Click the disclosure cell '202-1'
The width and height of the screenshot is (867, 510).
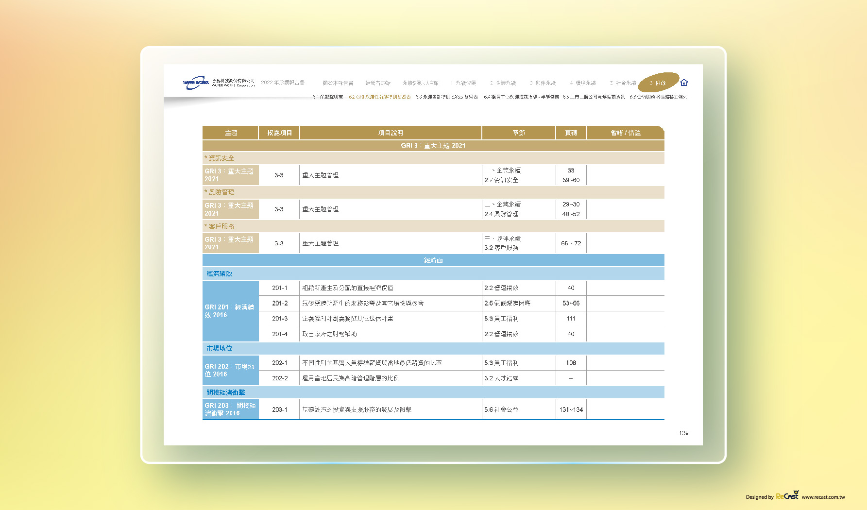(280, 363)
